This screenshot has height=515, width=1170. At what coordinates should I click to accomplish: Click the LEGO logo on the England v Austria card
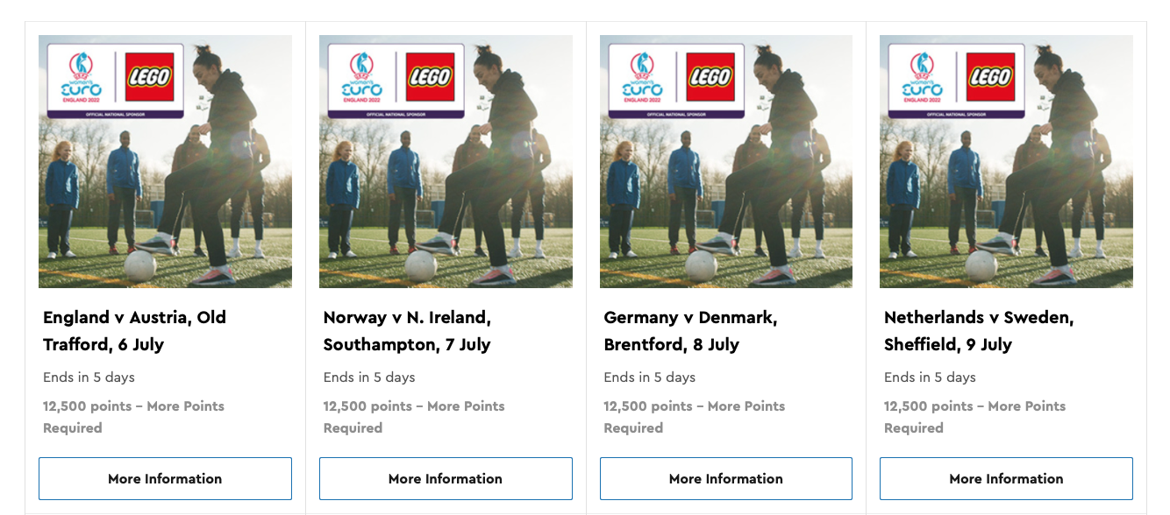point(149,77)
